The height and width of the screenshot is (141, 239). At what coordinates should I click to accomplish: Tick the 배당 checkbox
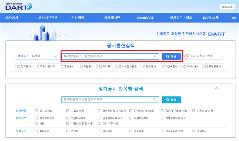tap(36, 124)
